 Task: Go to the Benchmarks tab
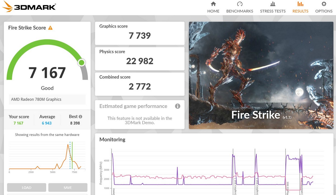(x=240, y=8)
